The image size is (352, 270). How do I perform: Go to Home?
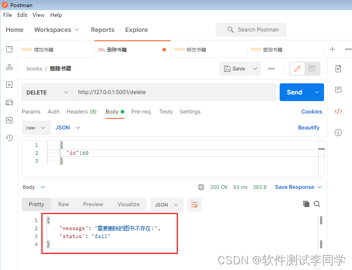15,30
